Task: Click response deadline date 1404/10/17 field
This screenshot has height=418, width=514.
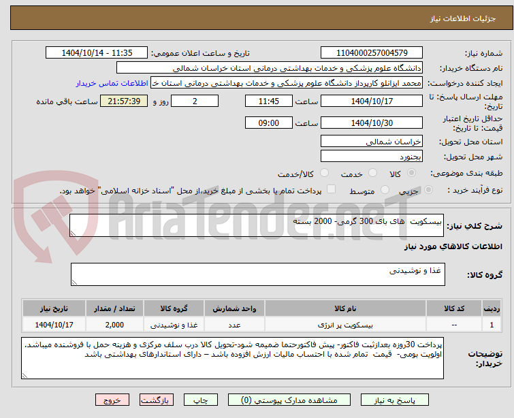Action: pos(372,101)
